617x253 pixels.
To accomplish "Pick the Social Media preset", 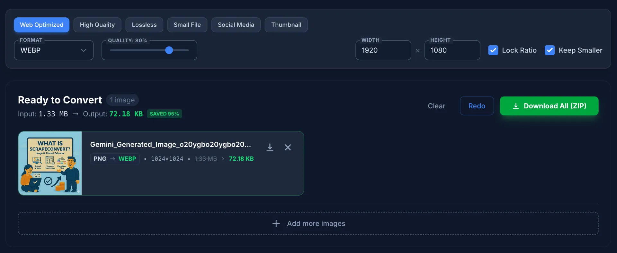I will [236, 25].
